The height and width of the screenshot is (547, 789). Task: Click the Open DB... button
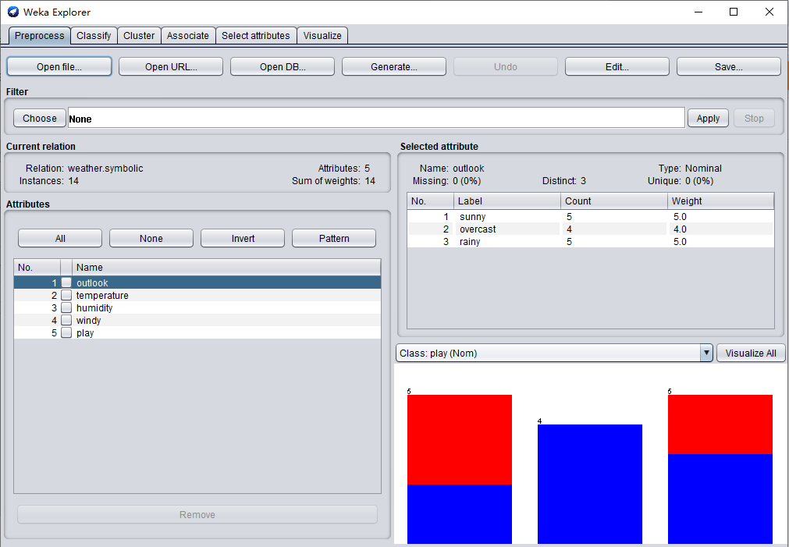pyautogui.click(x=283, y=66)
